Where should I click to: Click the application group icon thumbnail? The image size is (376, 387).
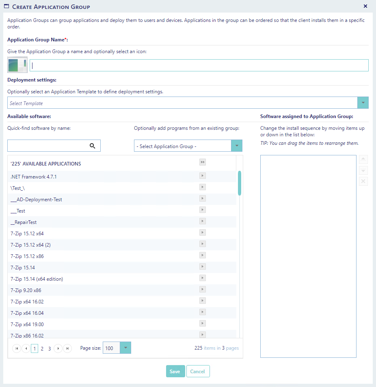click(17, 65)
